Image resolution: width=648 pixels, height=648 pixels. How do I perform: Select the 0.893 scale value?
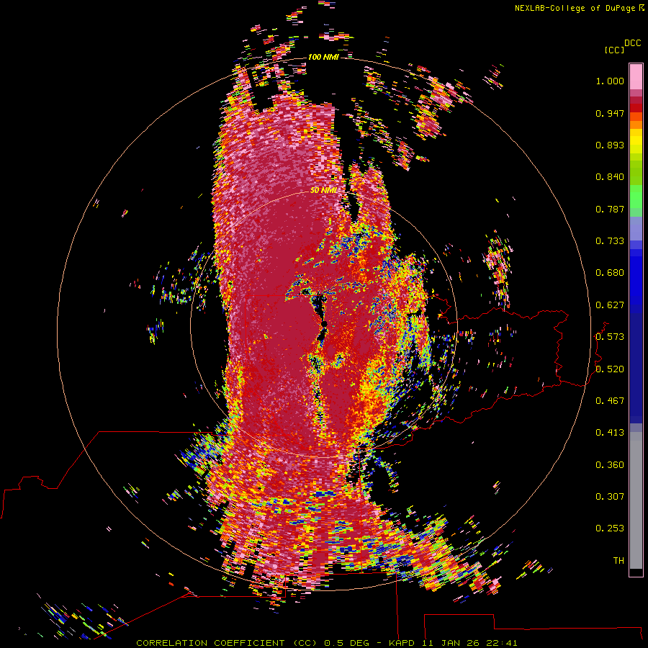[610, 145]
